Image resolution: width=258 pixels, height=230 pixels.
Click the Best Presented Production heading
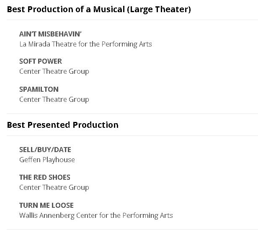63,125
